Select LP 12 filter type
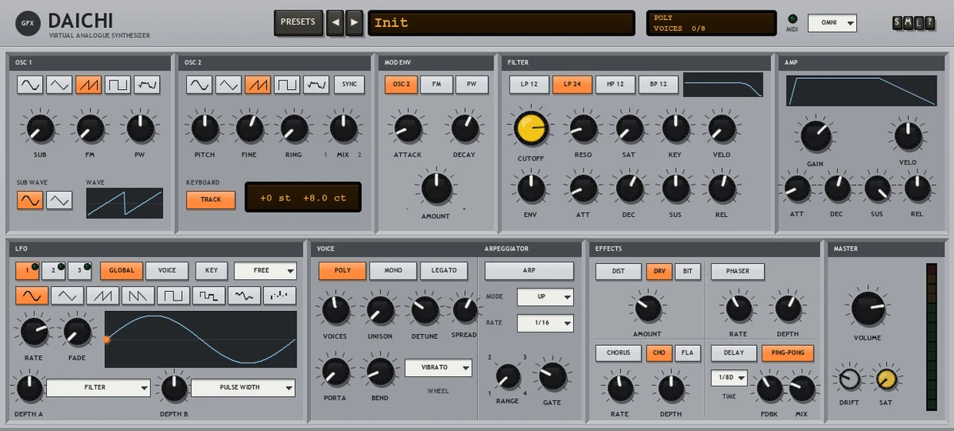 click(529, 84)
